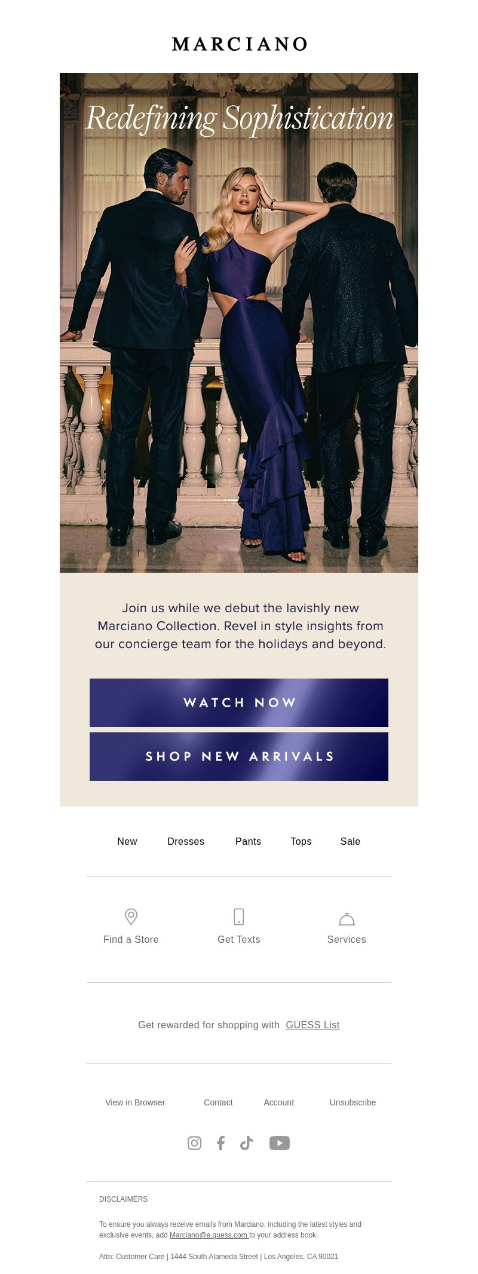
Task: Browse the Tops category
Action: click(301, 841)
